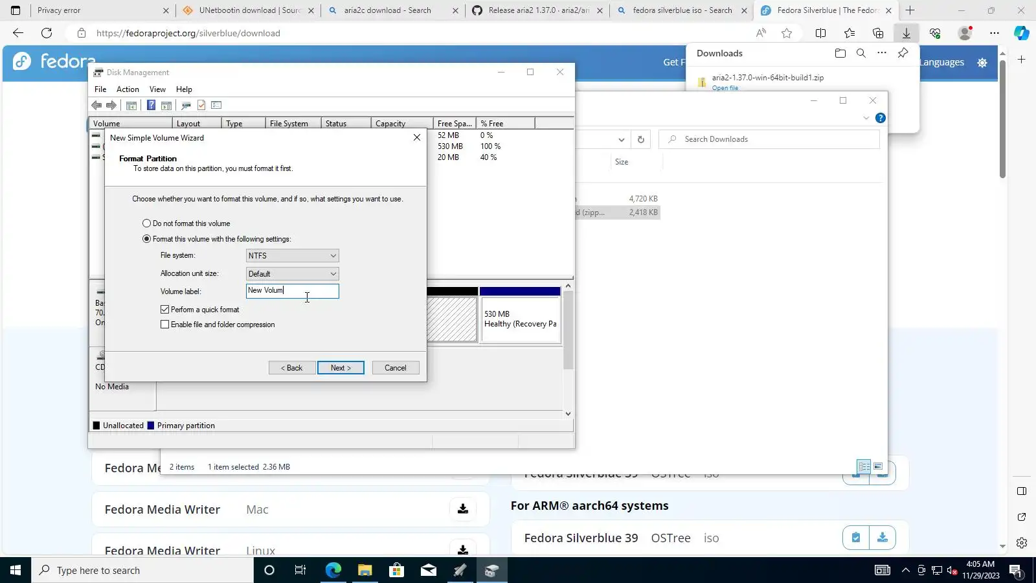
Task: Click Next in the New Simple Volume Wizard
Action: (x=341, y=368)
